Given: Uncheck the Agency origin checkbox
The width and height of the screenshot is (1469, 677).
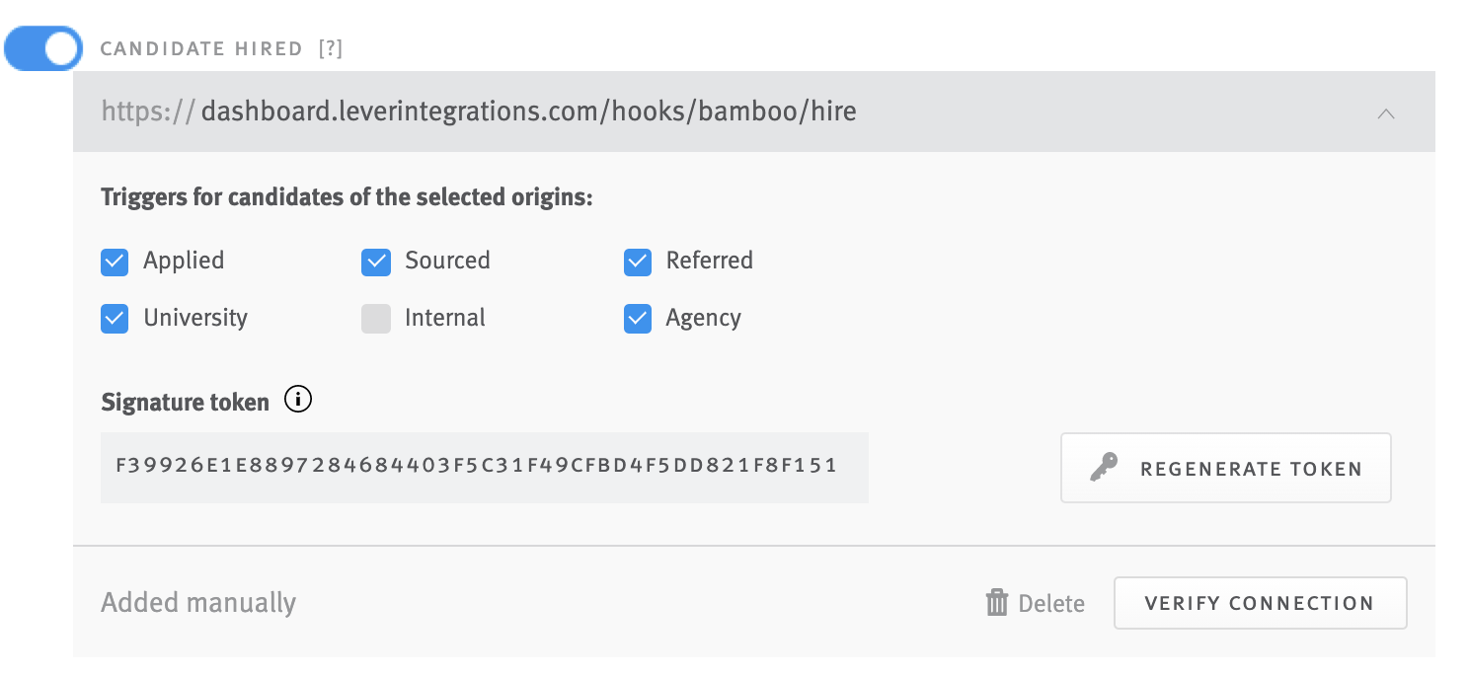Looking at the screenshot, I should pyautogui.click(x=638, y=319).
